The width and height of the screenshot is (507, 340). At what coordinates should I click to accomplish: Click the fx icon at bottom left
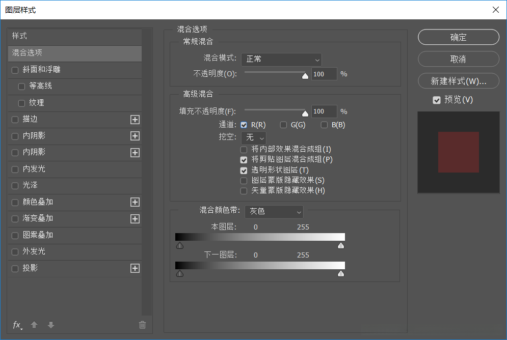click(16, 325)
